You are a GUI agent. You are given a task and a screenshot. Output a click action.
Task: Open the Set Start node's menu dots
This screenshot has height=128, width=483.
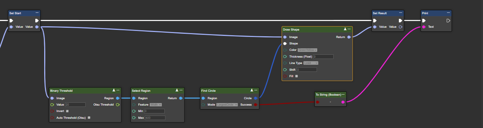click(37, 13)
